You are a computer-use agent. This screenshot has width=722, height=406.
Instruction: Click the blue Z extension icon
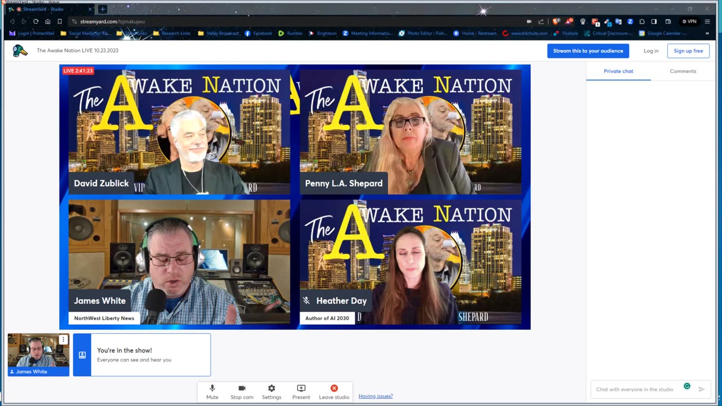pyautogui.click(x=630, y=21)
